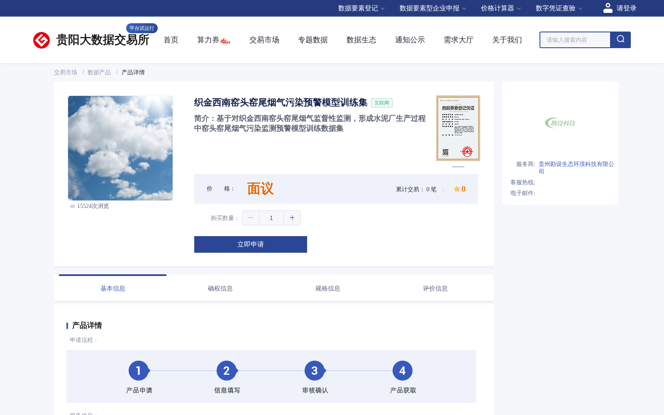Click the 客服热线 label

pos(523,182)
